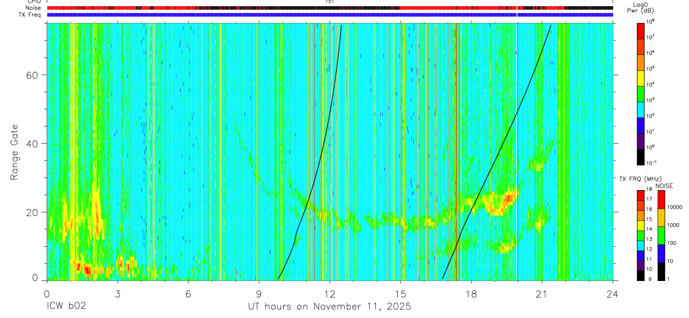Click the '21' tick label on the UT hours axis
The height and width of the screenshot is (318, 689).
542,293
